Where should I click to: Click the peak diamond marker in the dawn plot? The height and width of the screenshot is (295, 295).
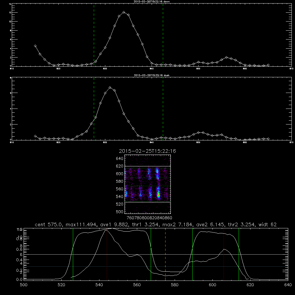[x=124, y=12]
